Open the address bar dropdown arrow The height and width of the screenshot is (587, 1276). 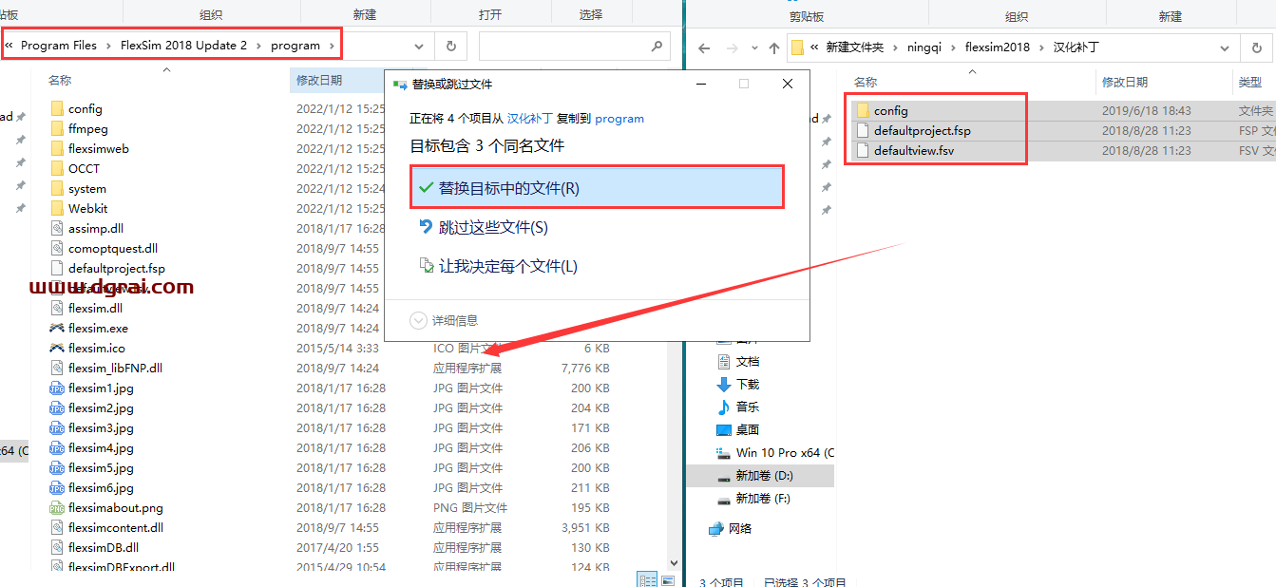tap(418, 45)
